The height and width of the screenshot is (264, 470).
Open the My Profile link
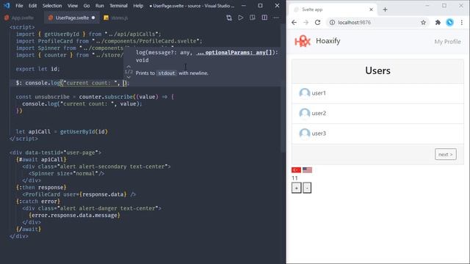(447, 42)
